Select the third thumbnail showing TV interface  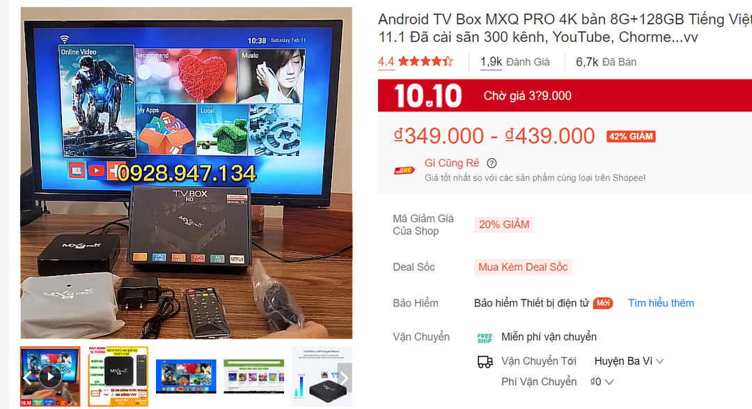[186, 376]
